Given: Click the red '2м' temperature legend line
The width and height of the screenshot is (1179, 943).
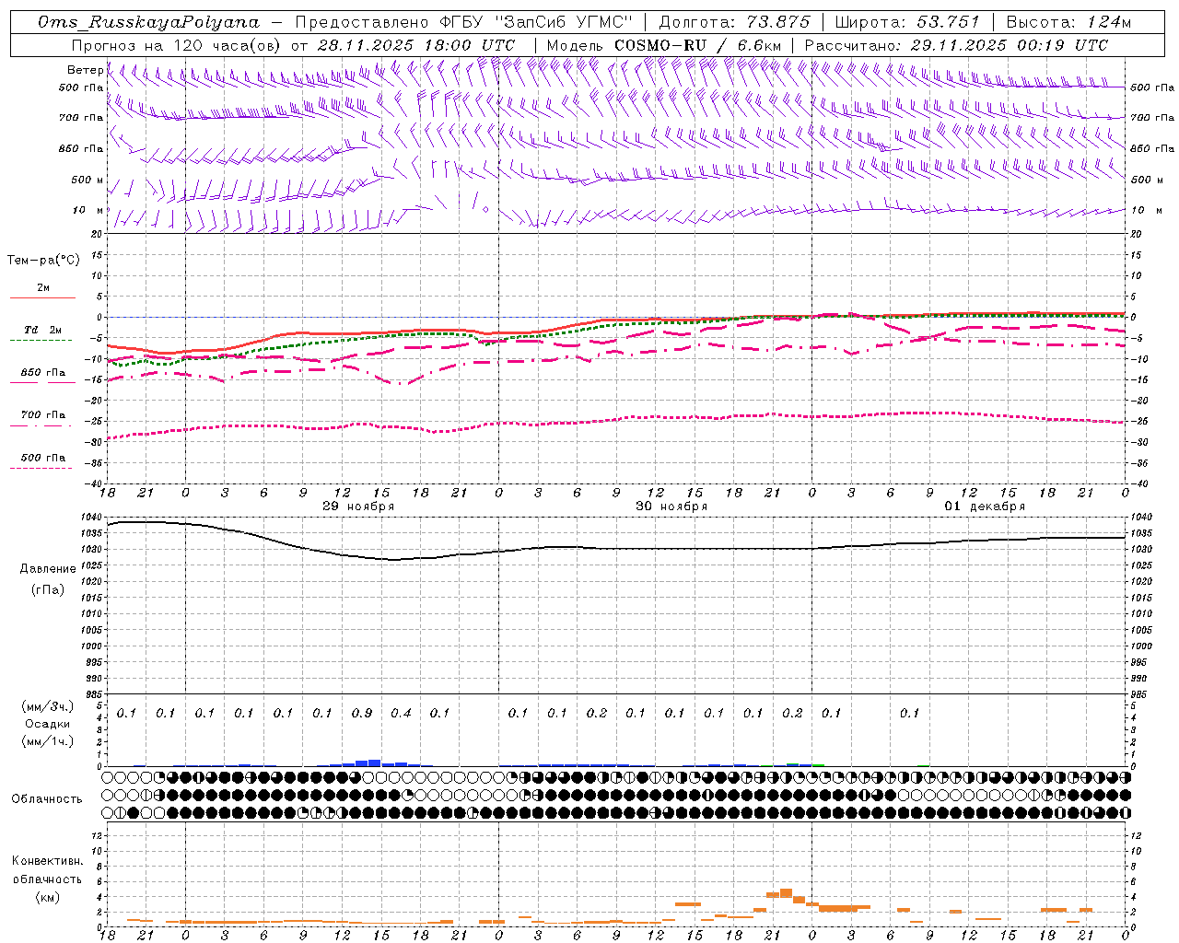Looking at the screenshot, I should coord(42,297).
